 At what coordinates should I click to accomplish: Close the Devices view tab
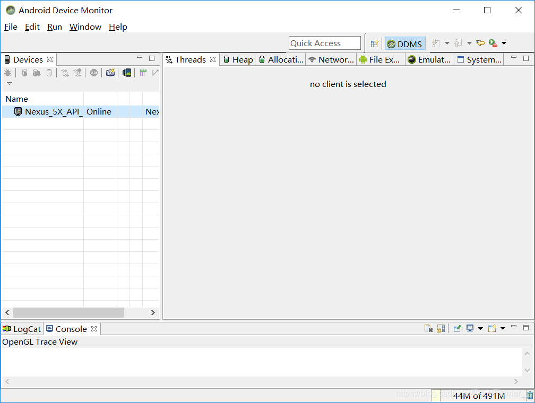coord(50,59)
